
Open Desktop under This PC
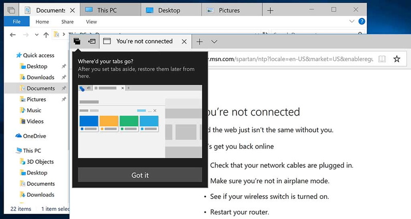click(34, 173)
